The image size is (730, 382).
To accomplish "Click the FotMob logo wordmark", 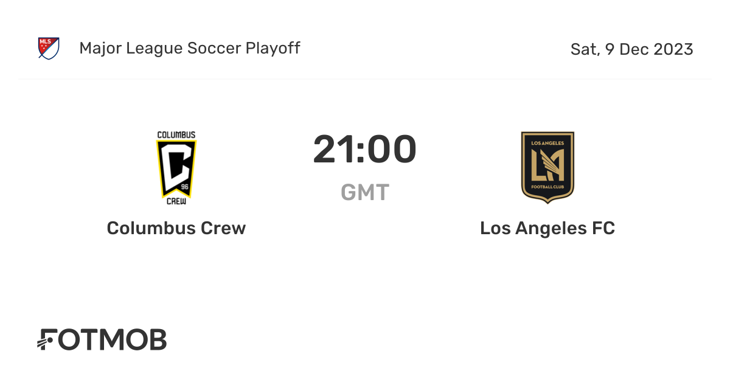I will 102,340.
